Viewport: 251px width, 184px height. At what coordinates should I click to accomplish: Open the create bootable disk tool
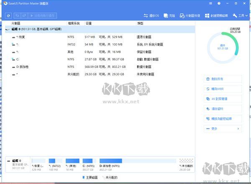(216, 16)
